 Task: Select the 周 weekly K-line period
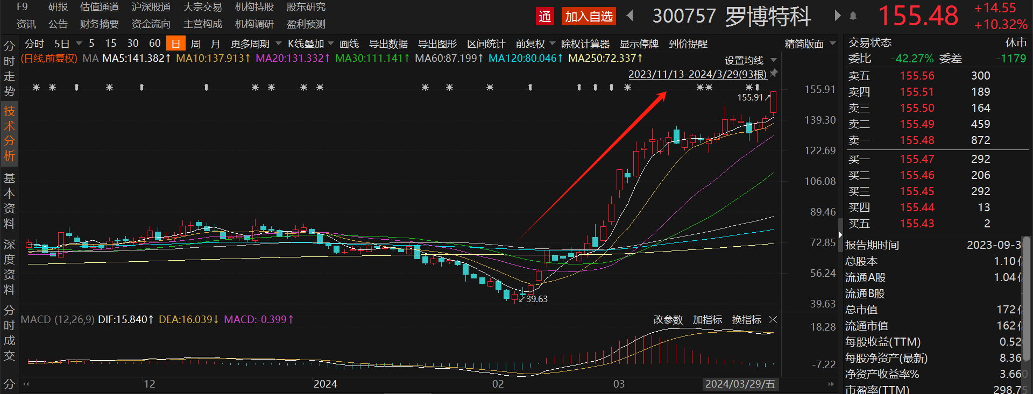[x=196, y=44]
